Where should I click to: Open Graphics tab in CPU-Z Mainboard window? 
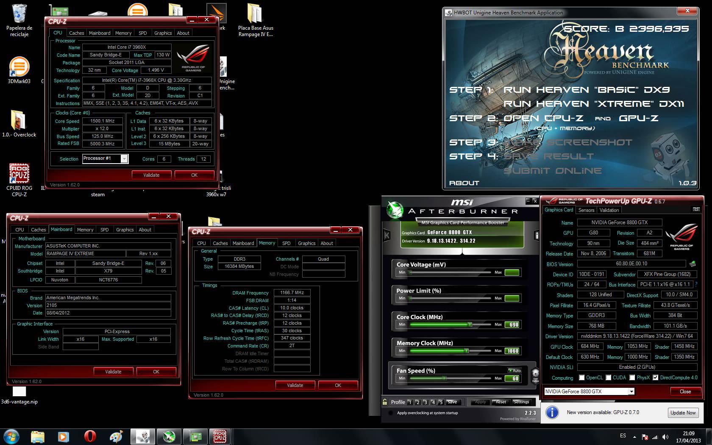(125, 229)
